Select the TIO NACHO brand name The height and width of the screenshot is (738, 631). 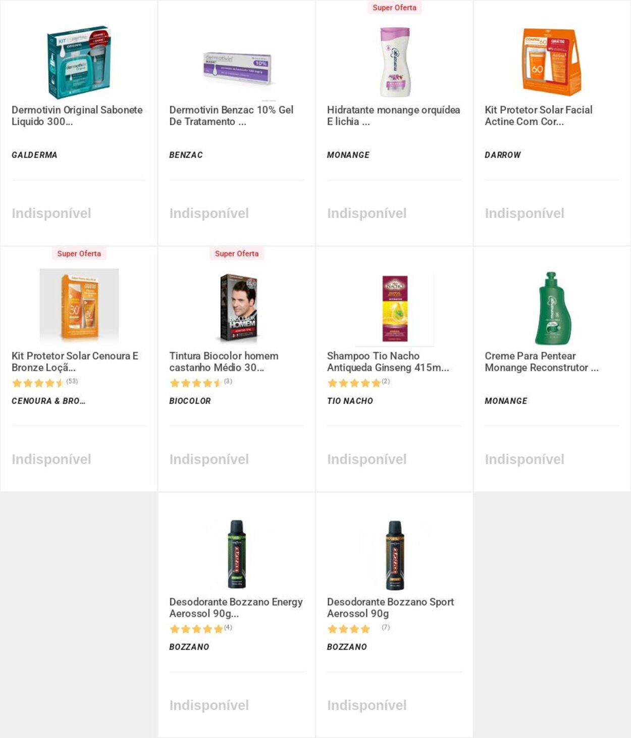tap(350, 401)
